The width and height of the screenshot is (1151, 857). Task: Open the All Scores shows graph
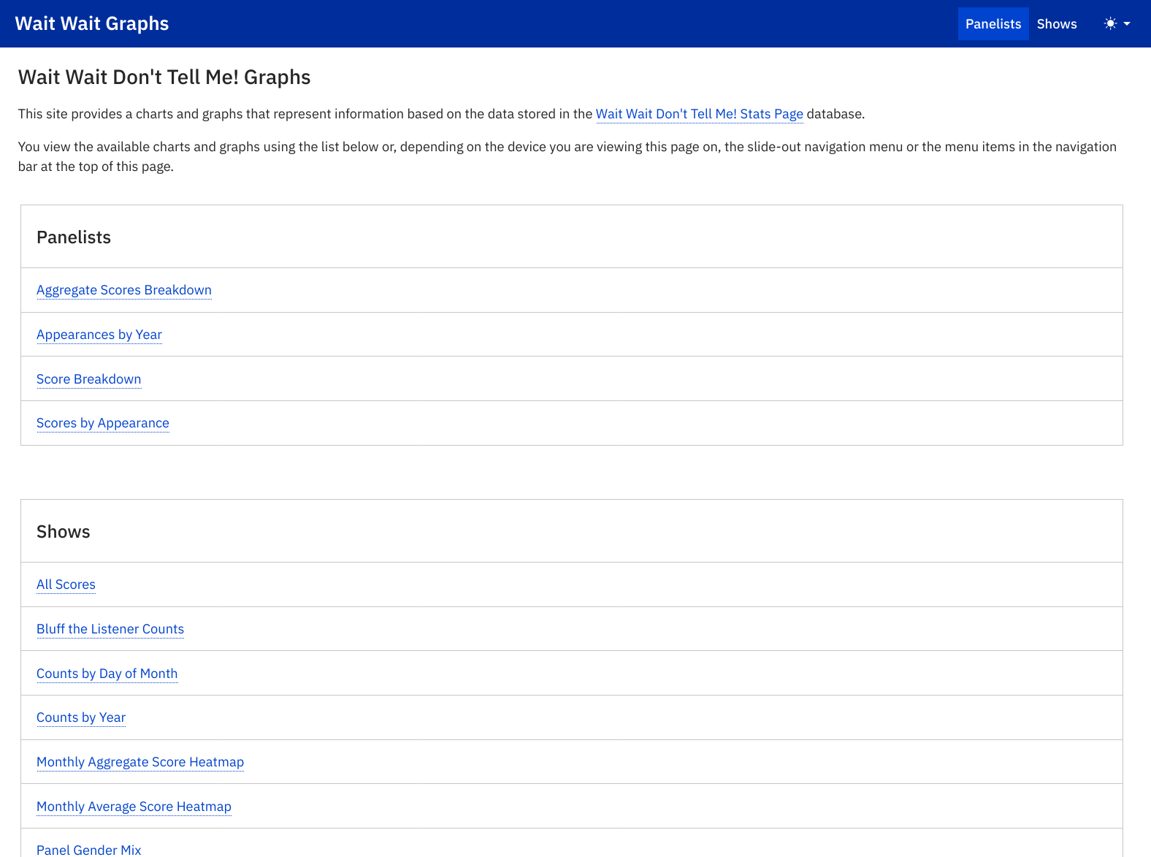[x=66, y=584]
